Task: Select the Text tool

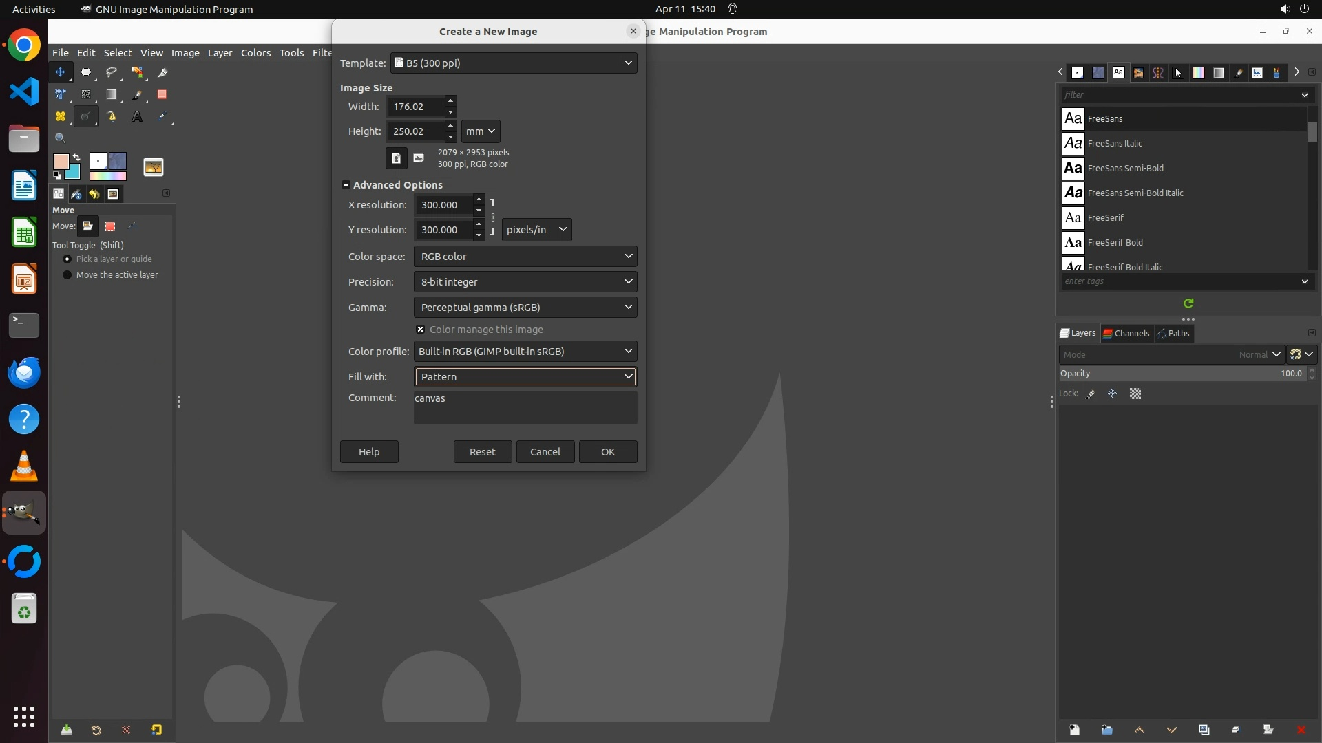Action: click(137, 117)
